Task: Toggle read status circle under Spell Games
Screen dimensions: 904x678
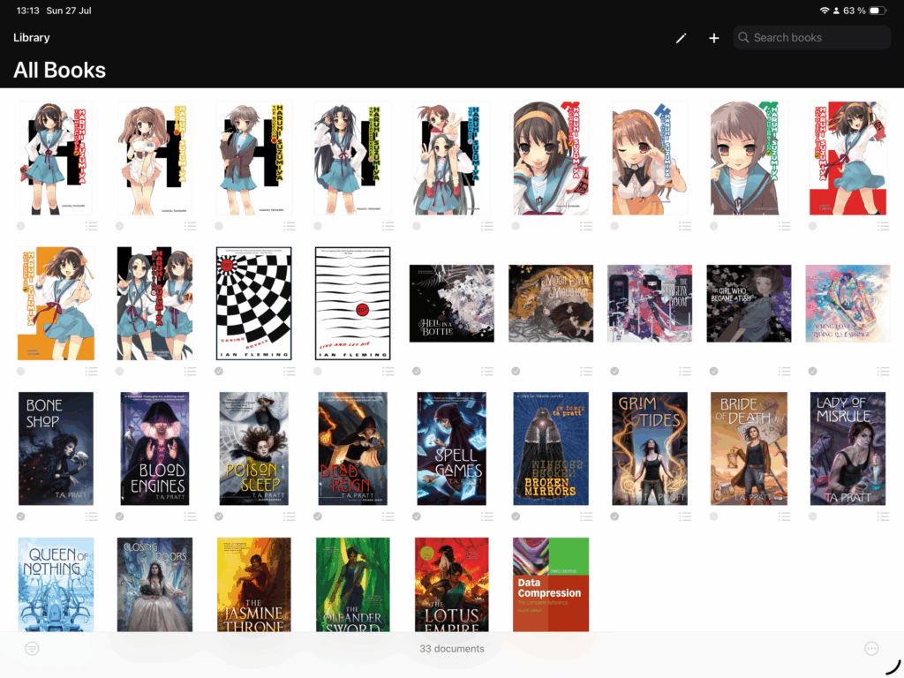Action: click(417, 516)
